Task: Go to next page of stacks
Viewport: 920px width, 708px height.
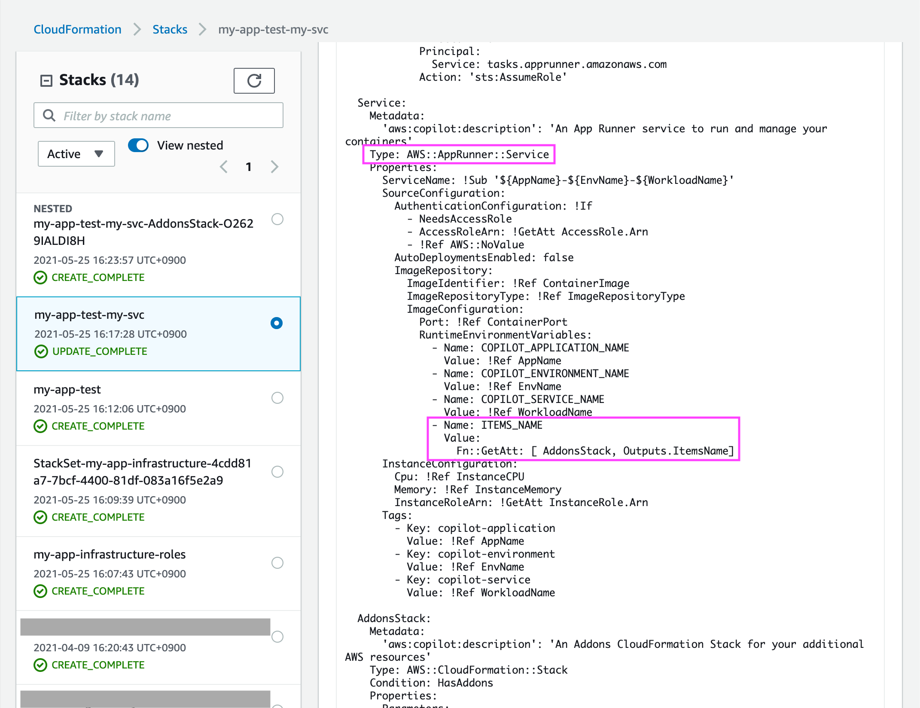Action: pyautogui.click(x=274, y=167)
